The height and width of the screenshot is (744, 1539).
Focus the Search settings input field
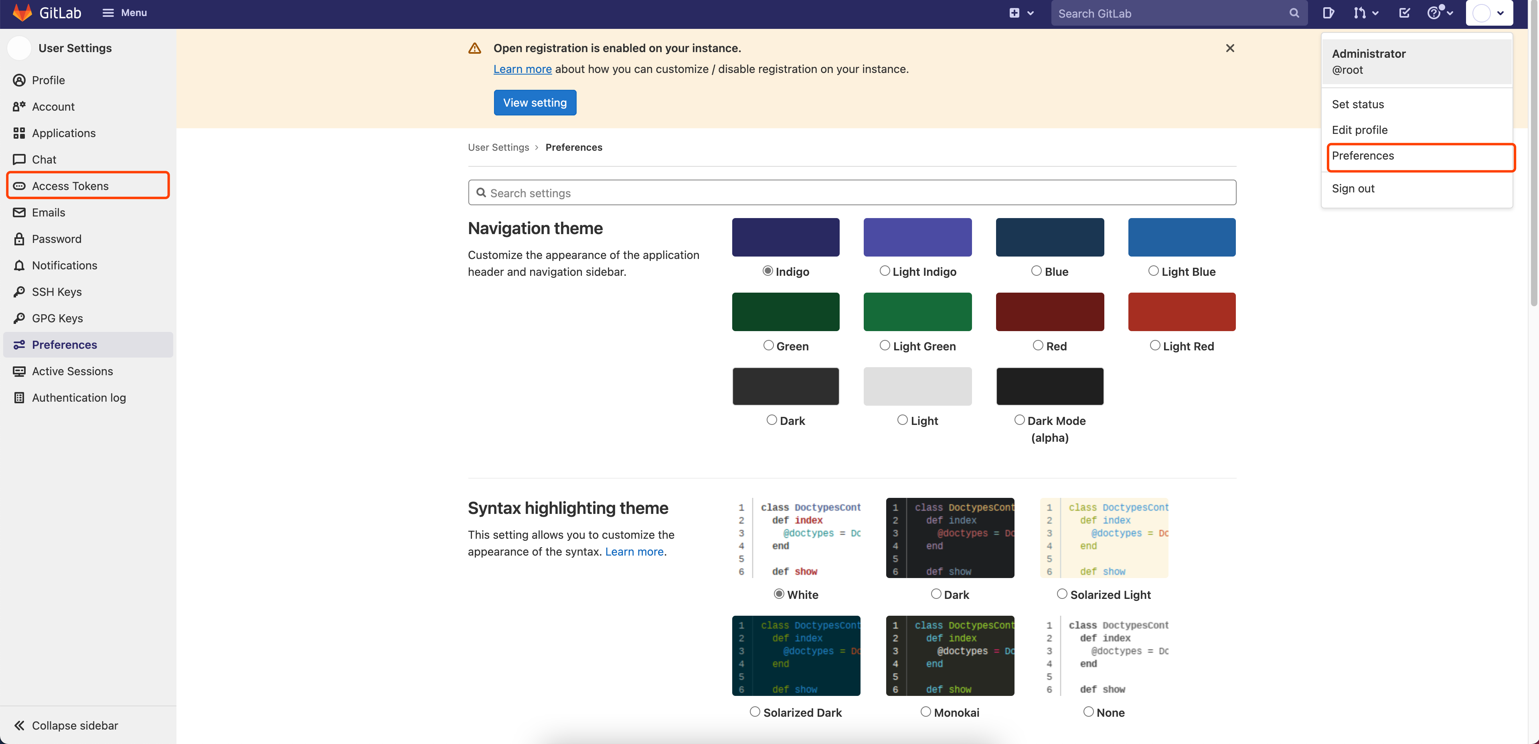tap(851, 193)
